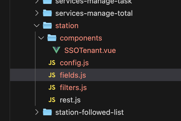Click the Vue icon beside SSOTenant.vue
This screenshot has height=121, width=181.
point(56,50)
